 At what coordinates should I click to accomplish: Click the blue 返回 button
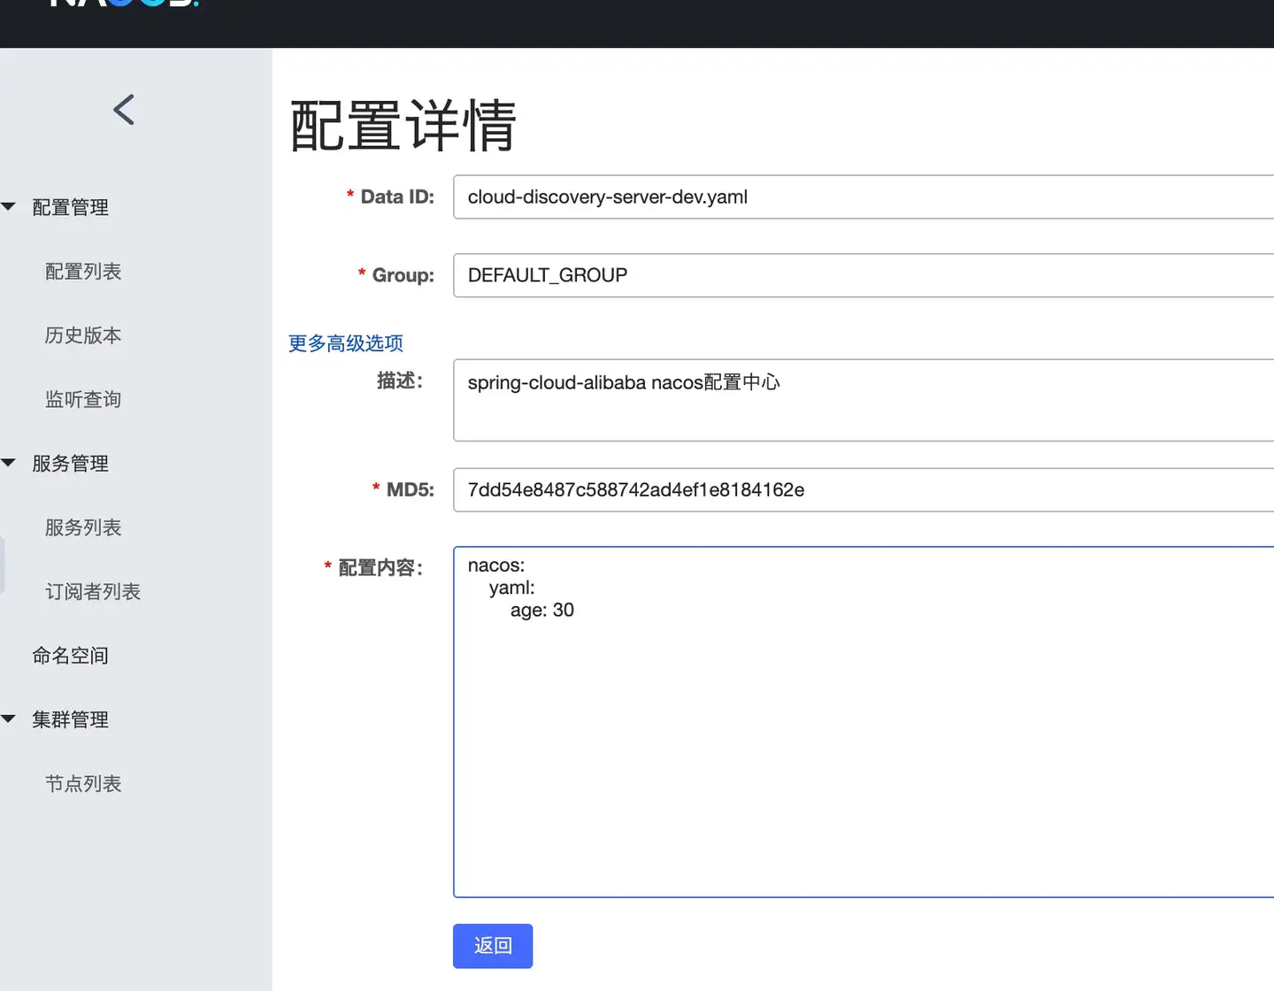493,946
